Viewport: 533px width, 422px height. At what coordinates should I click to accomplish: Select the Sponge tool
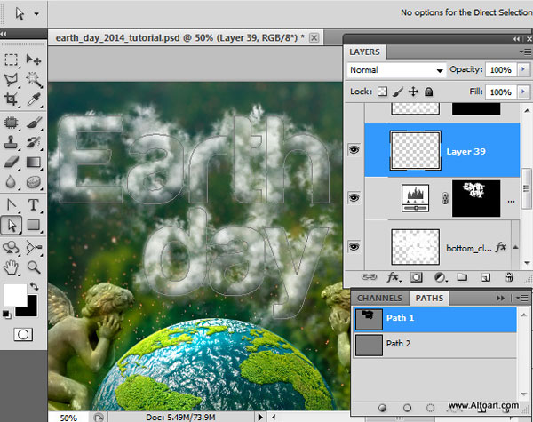34,181
